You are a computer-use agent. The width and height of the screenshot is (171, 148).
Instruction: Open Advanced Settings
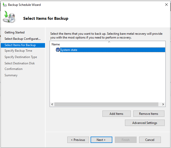pyautogui.click(x=145, y=123)
